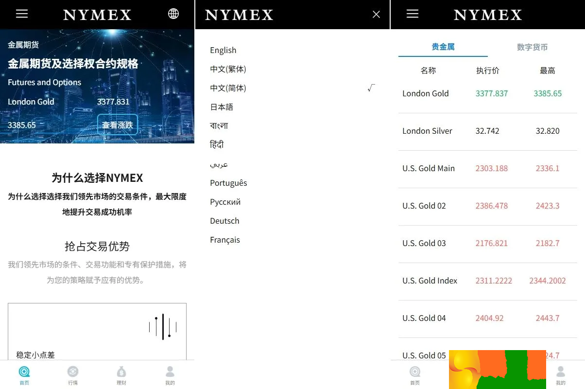
Task: Open the U.S. Gold 03 row
Action: click(488, 244)
